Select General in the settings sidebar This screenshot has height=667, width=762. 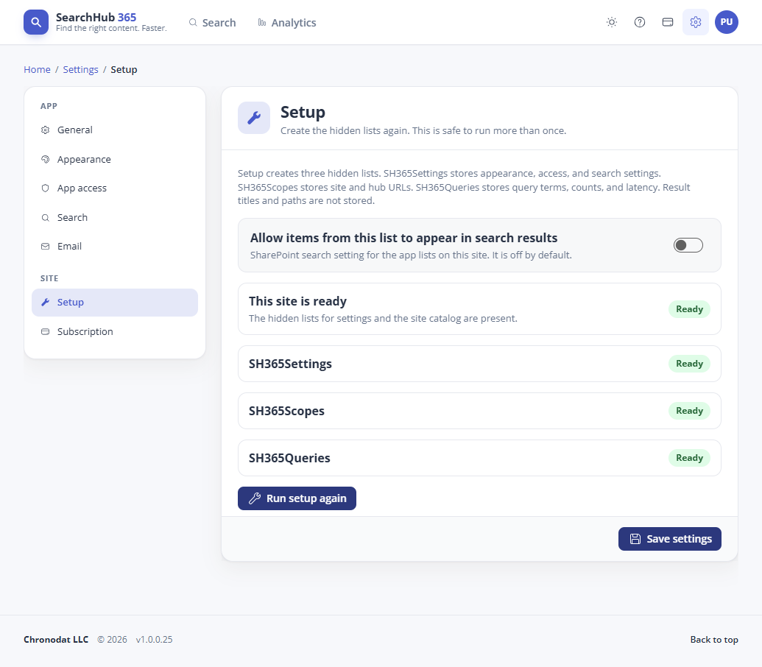[x=115, y=130]
